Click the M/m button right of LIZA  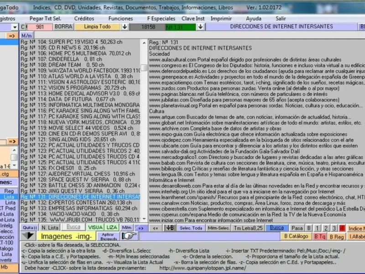(127, 228)
